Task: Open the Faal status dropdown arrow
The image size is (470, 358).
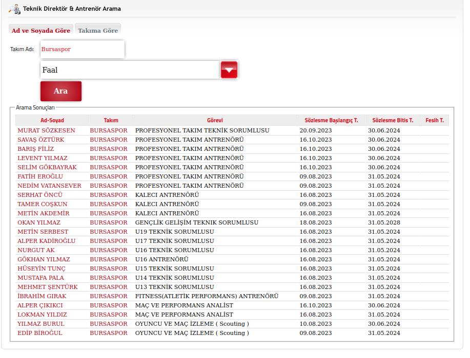Action: coord(229,70)
